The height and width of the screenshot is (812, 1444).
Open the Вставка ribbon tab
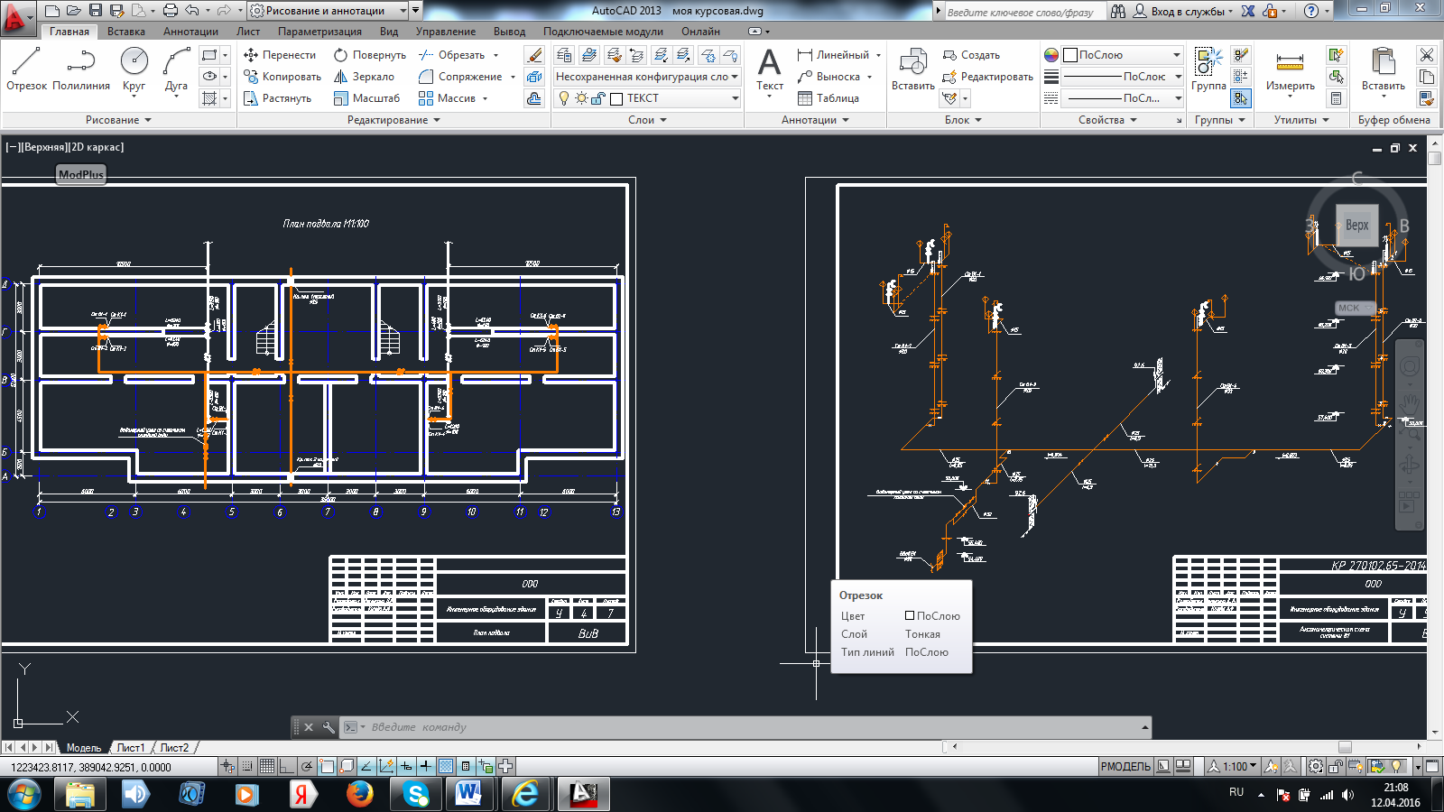126,32
